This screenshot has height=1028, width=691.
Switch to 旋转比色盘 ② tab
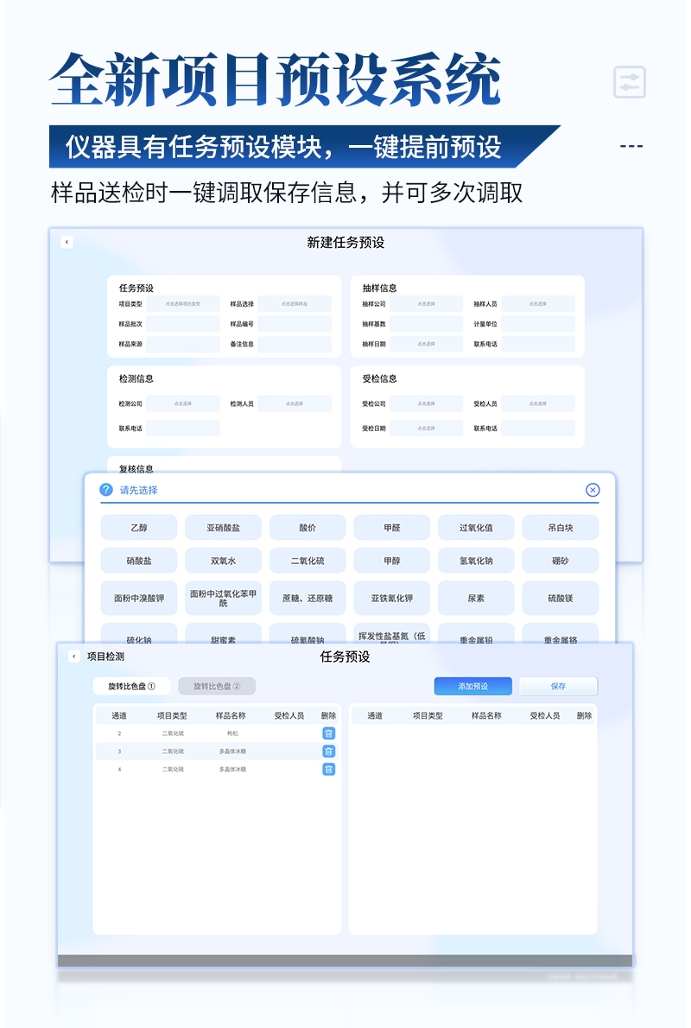[217, 687]
